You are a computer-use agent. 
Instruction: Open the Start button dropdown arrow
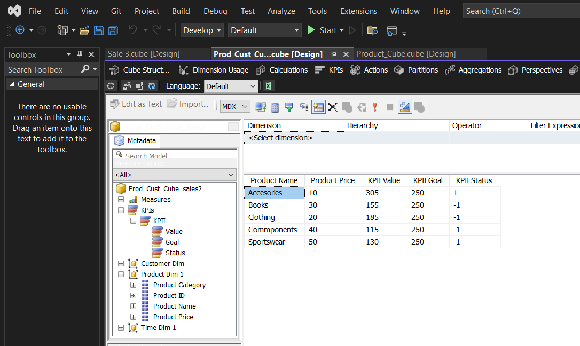click(x=341, y=30)
